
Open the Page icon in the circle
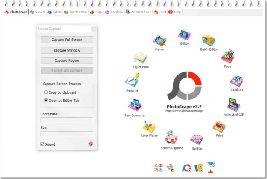(228, 57)
